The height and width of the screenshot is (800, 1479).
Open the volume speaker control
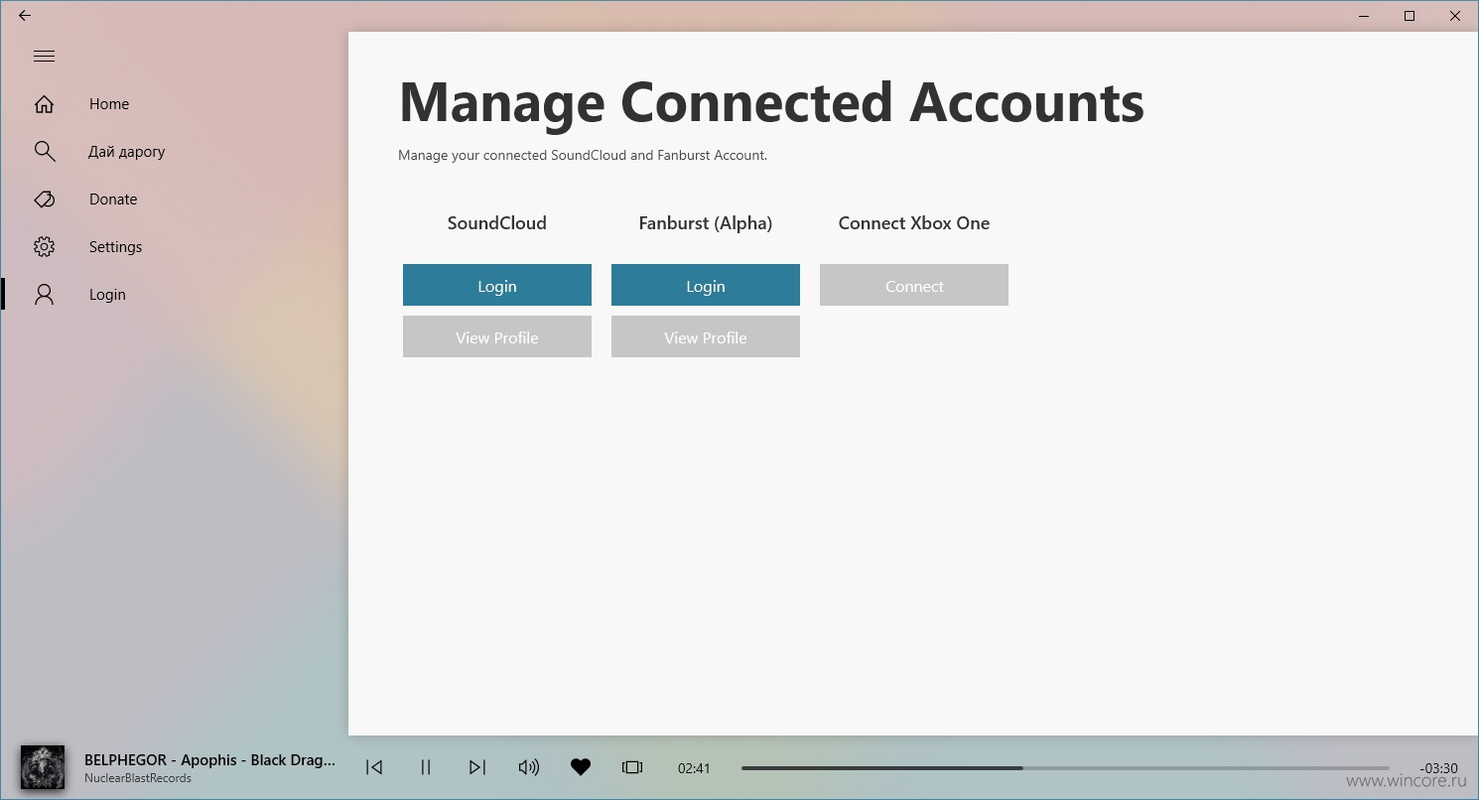(x=529, y=767)
